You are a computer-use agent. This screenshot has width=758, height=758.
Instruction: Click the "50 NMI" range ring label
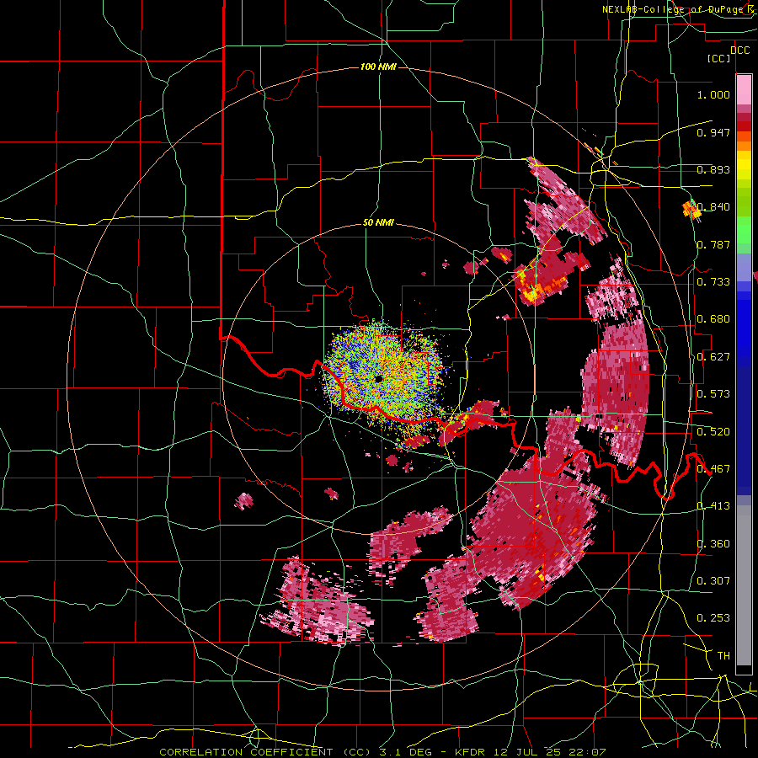point(378,223)
